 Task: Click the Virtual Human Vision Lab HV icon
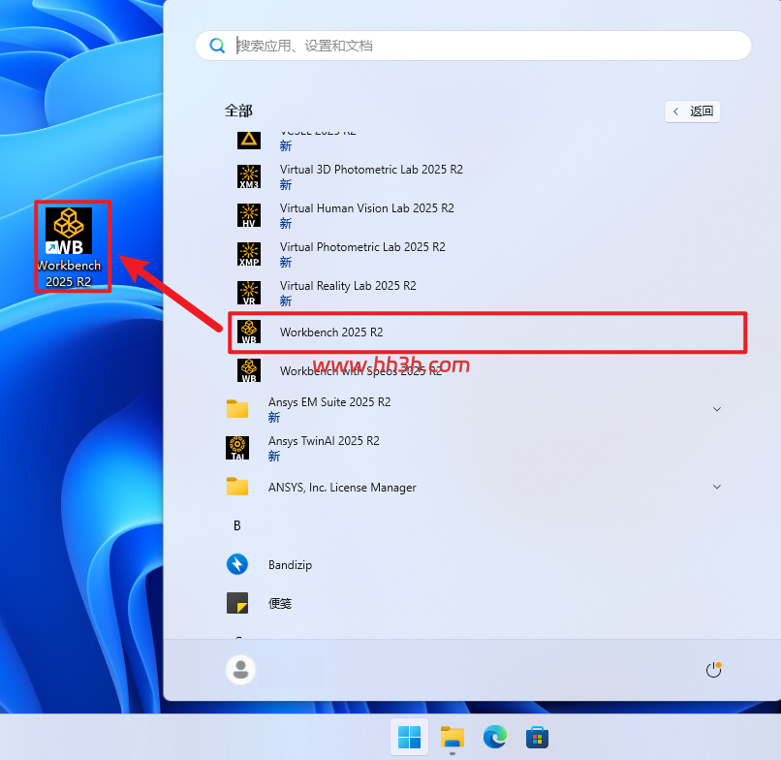point(249,215)
